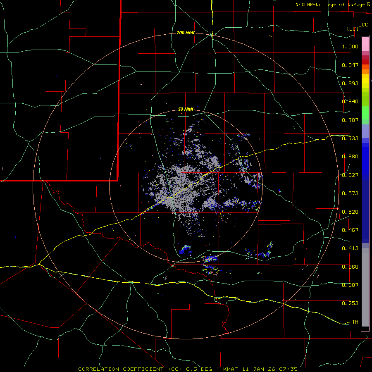Click the 0.467 scale value

coord(350,230)
